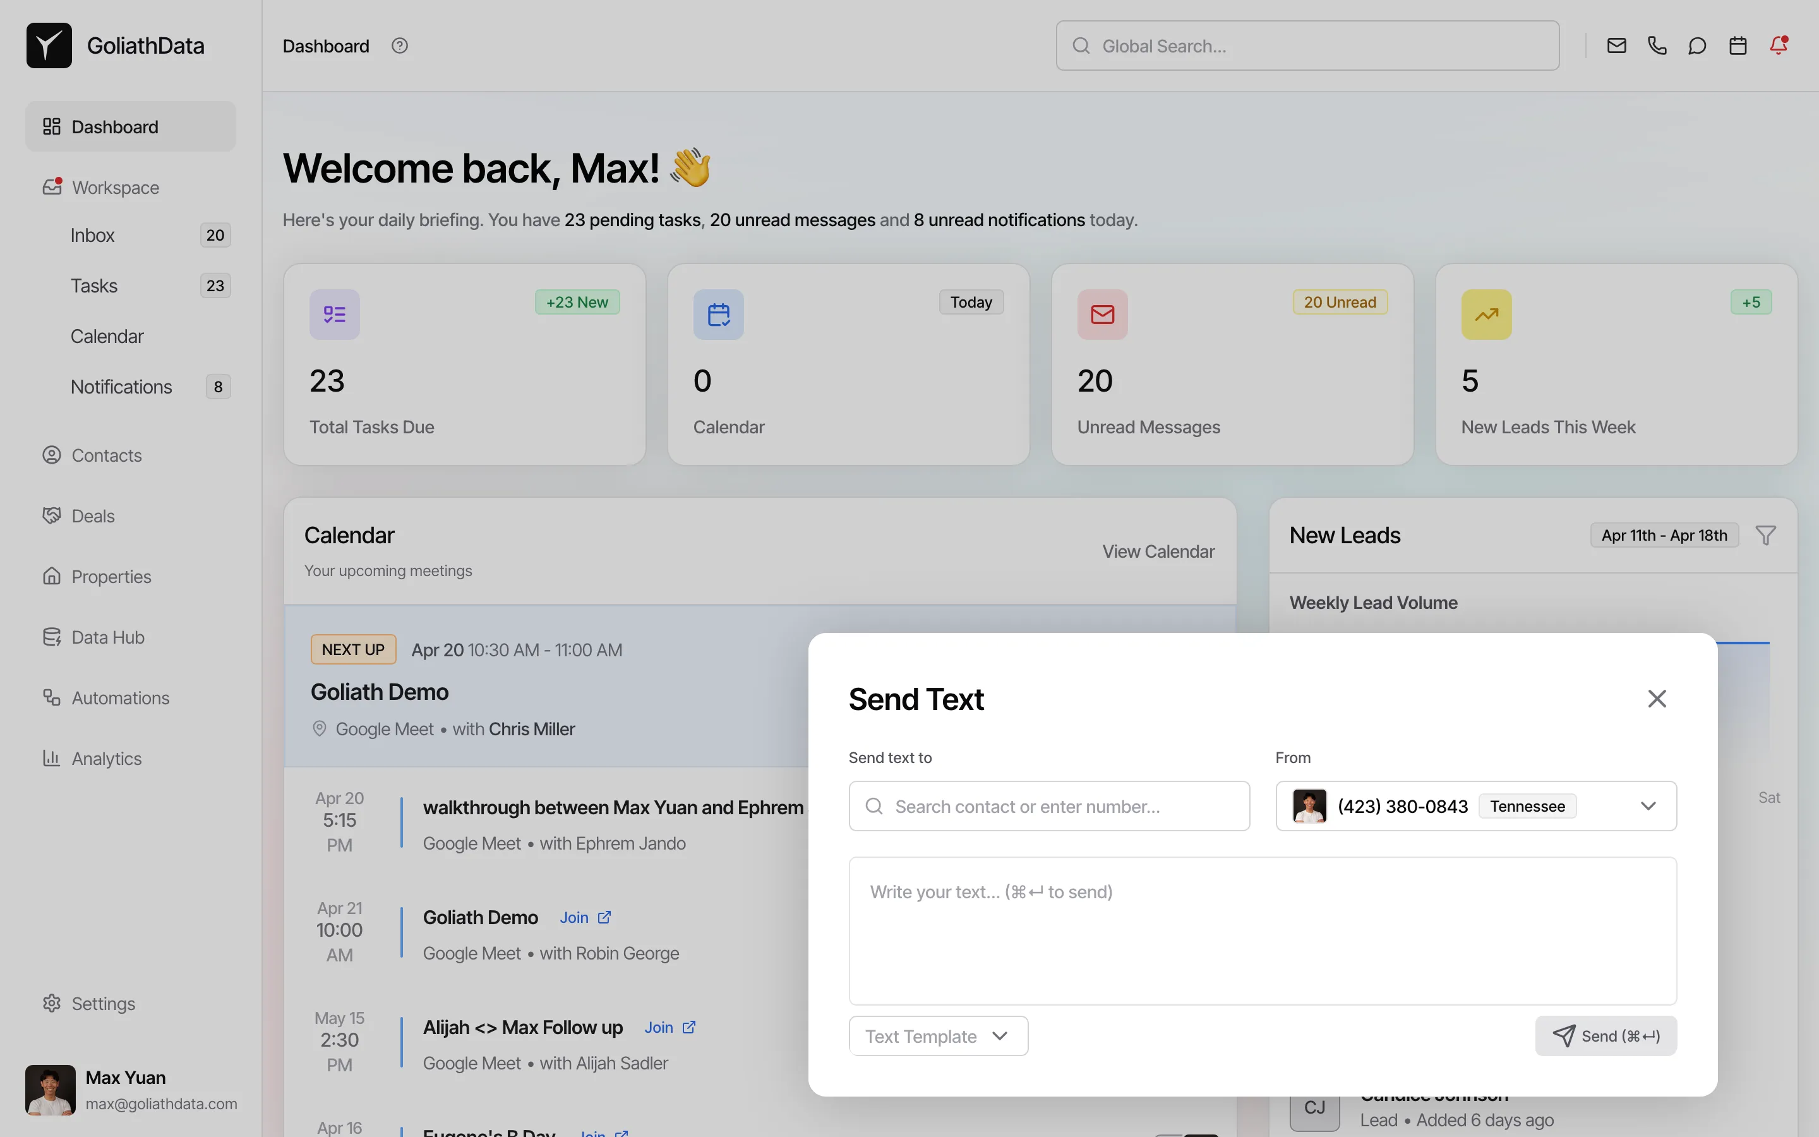Close the Send Text dialog
This screenshot has height=1137, width=1819.
pyautogui.click(x=1657, y=699)
